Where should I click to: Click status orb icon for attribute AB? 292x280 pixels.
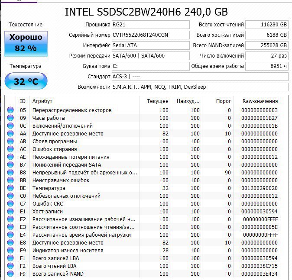click(x=10, y=141)
